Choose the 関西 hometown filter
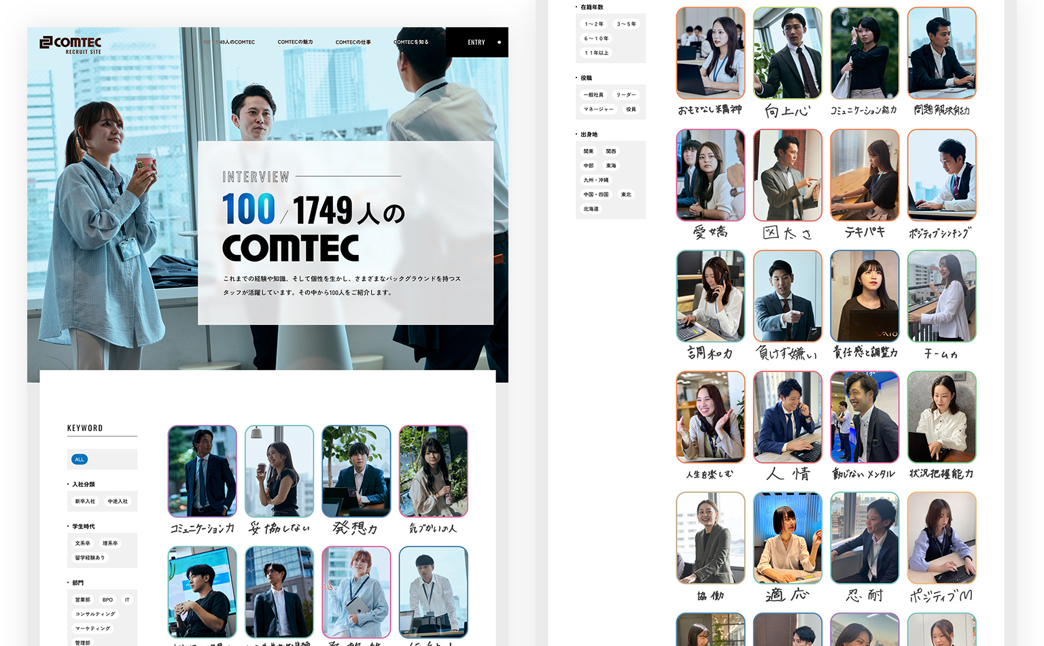1044x646 pixels. (611, 151)
